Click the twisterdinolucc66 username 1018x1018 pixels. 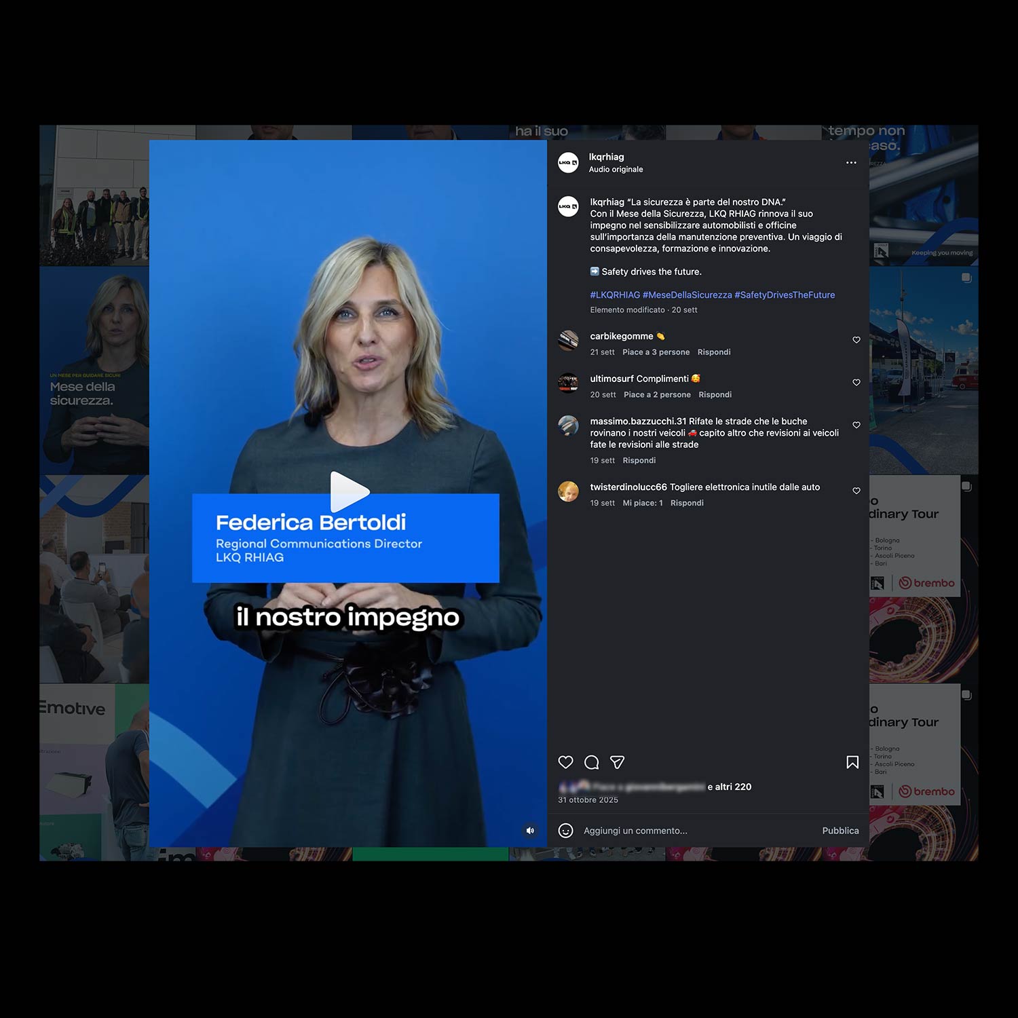pyautogui.click(x=628, y=487)
